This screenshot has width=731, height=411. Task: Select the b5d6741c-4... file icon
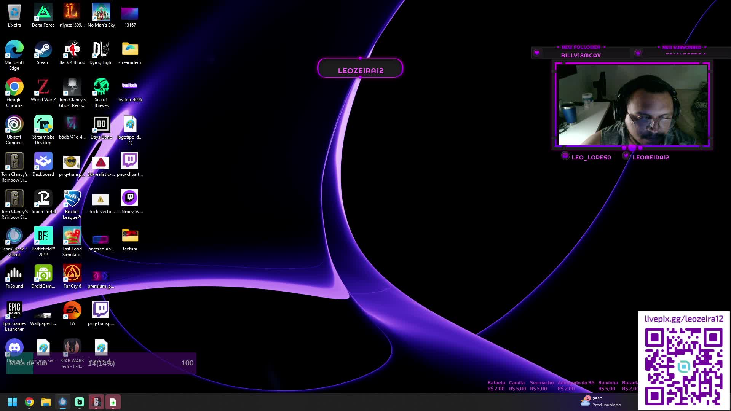coord(72,127)
